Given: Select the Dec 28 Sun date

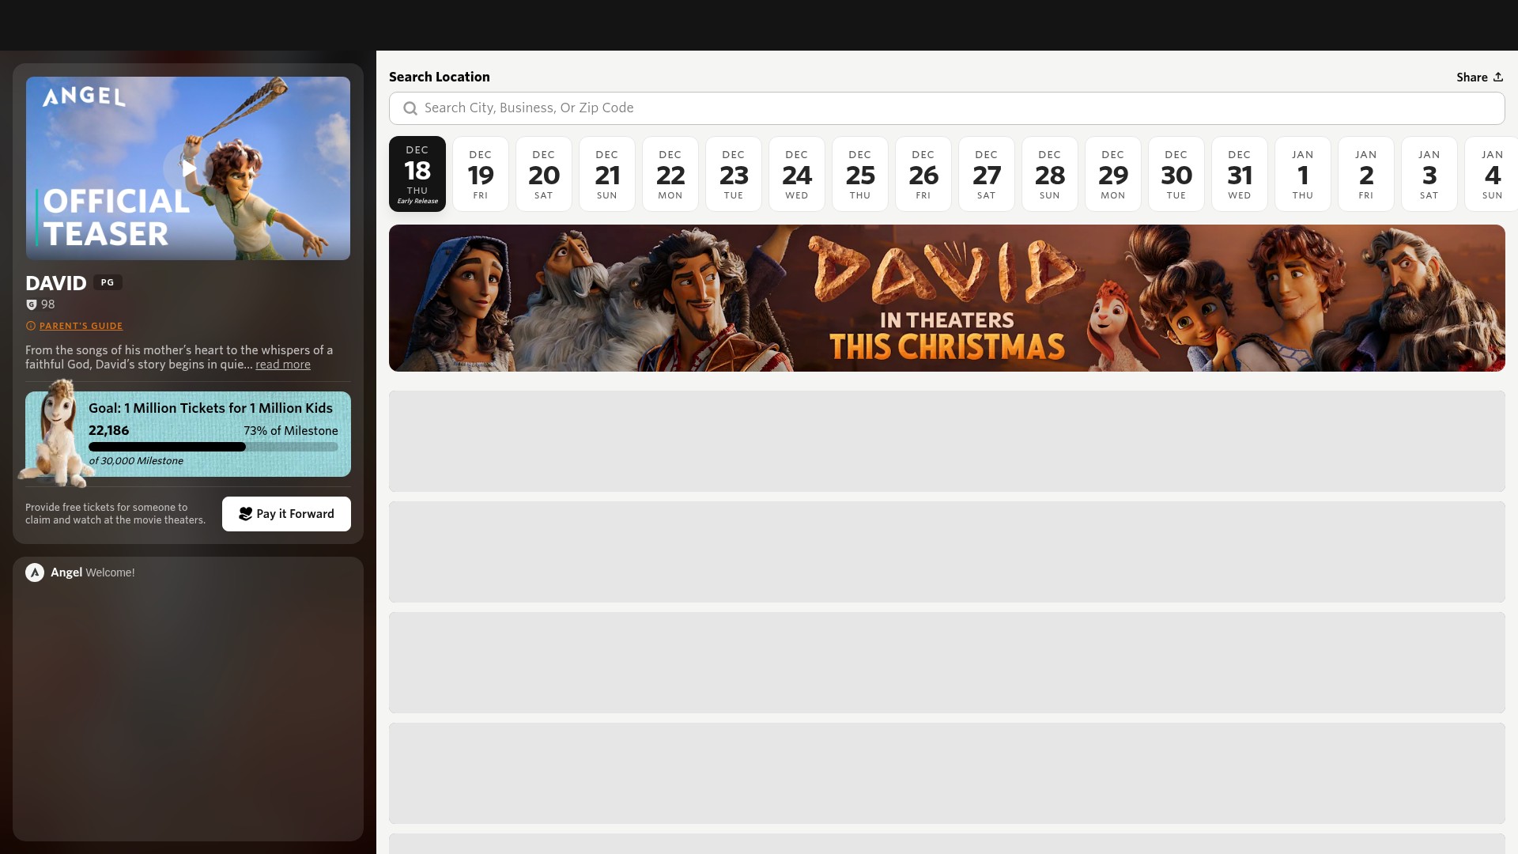Looking at the screenshot, I should point(1050,174).
